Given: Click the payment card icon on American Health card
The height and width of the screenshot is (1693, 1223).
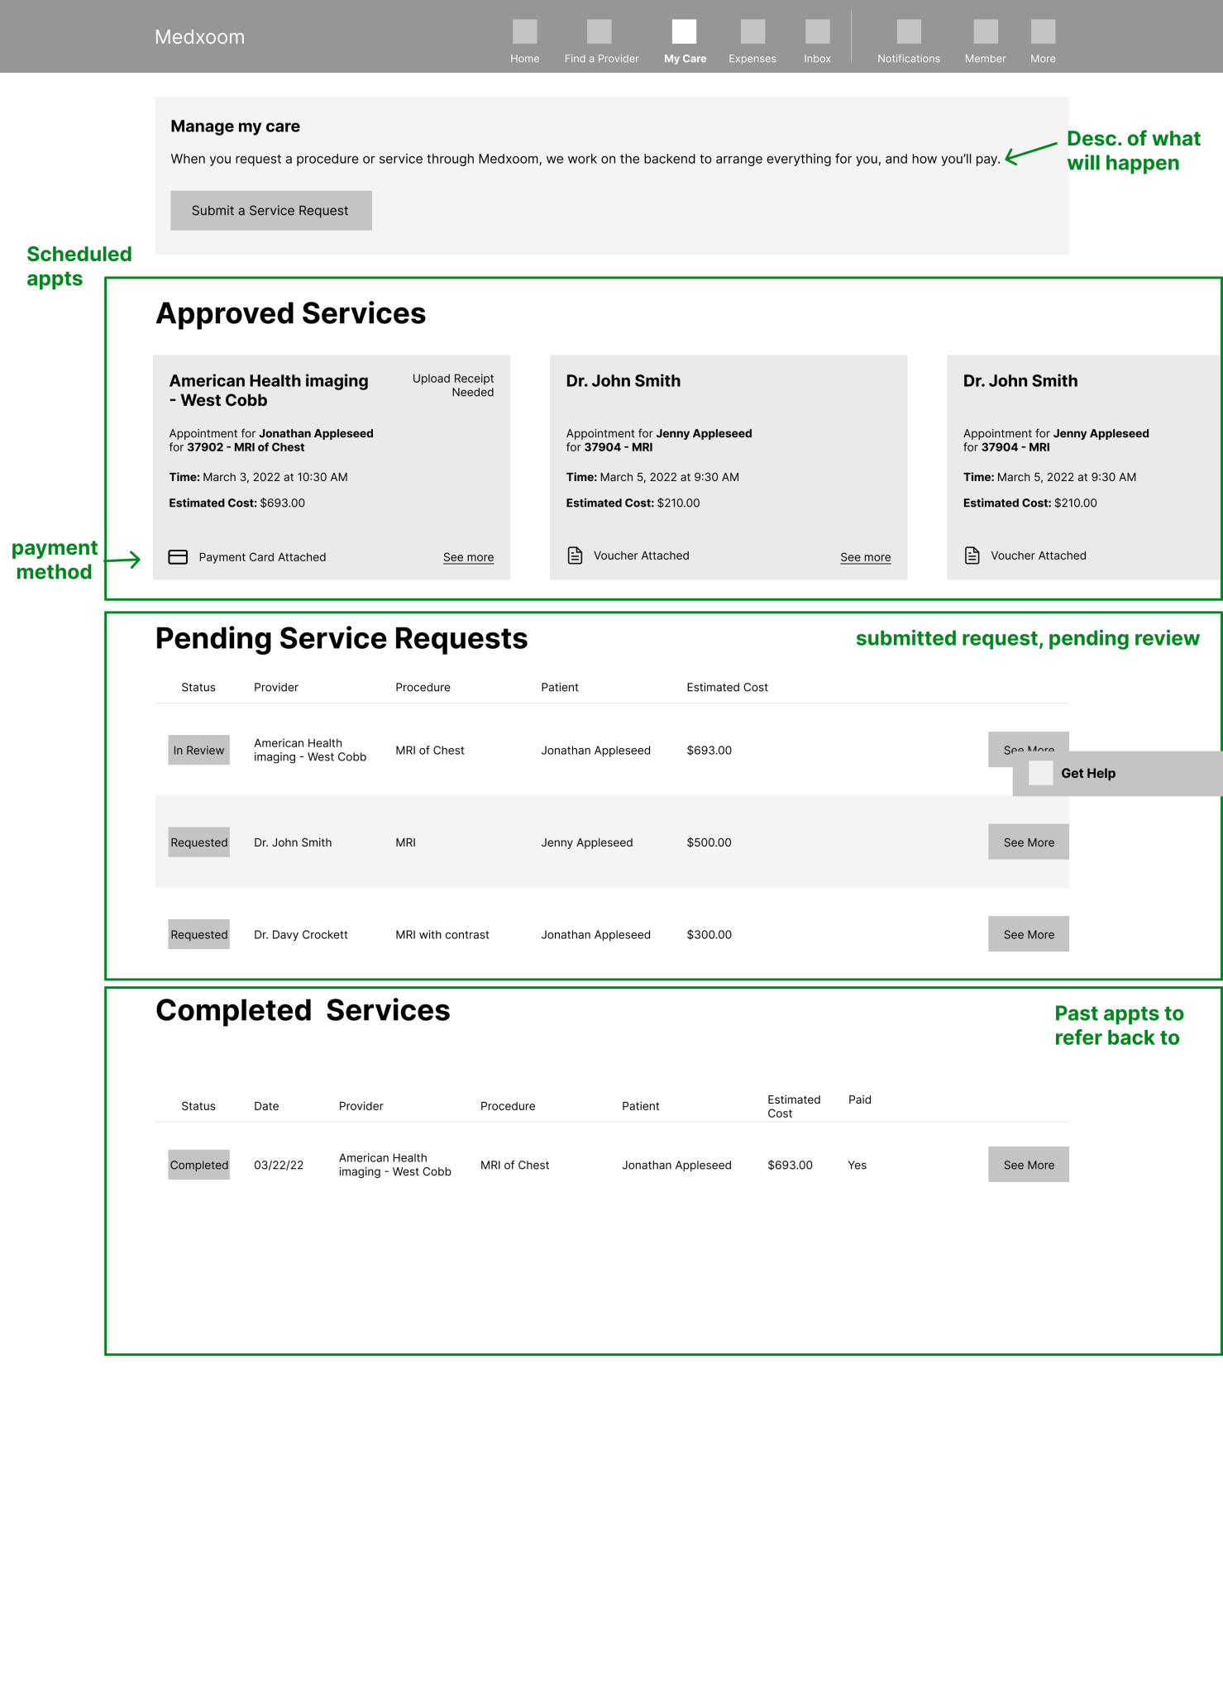Looking at the screenshot, I should tap(178, 557).
